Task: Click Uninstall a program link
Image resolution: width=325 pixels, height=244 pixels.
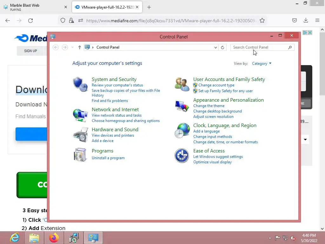Action: 108,158
